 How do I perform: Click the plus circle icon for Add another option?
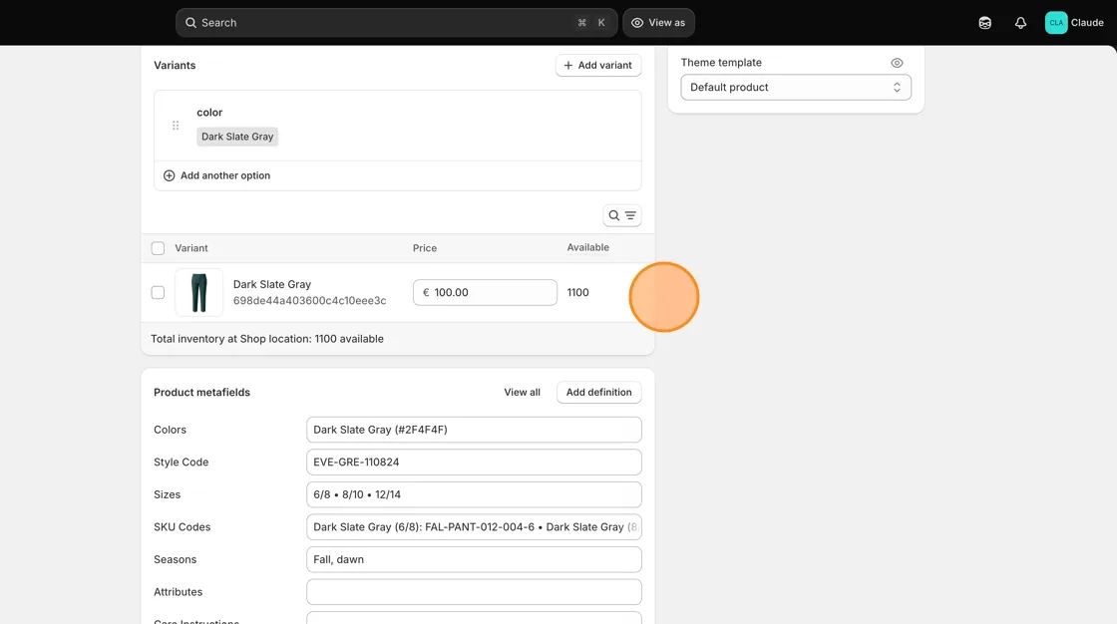point(169,175)
